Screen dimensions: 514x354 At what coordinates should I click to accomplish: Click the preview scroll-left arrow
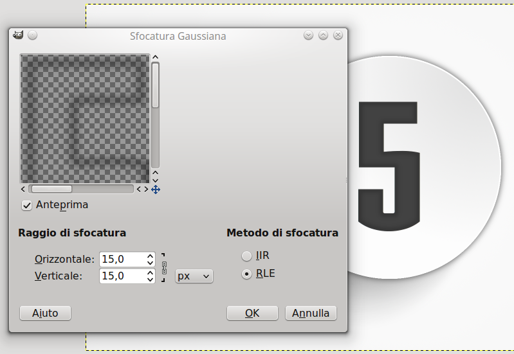click(x=23, y=189)
